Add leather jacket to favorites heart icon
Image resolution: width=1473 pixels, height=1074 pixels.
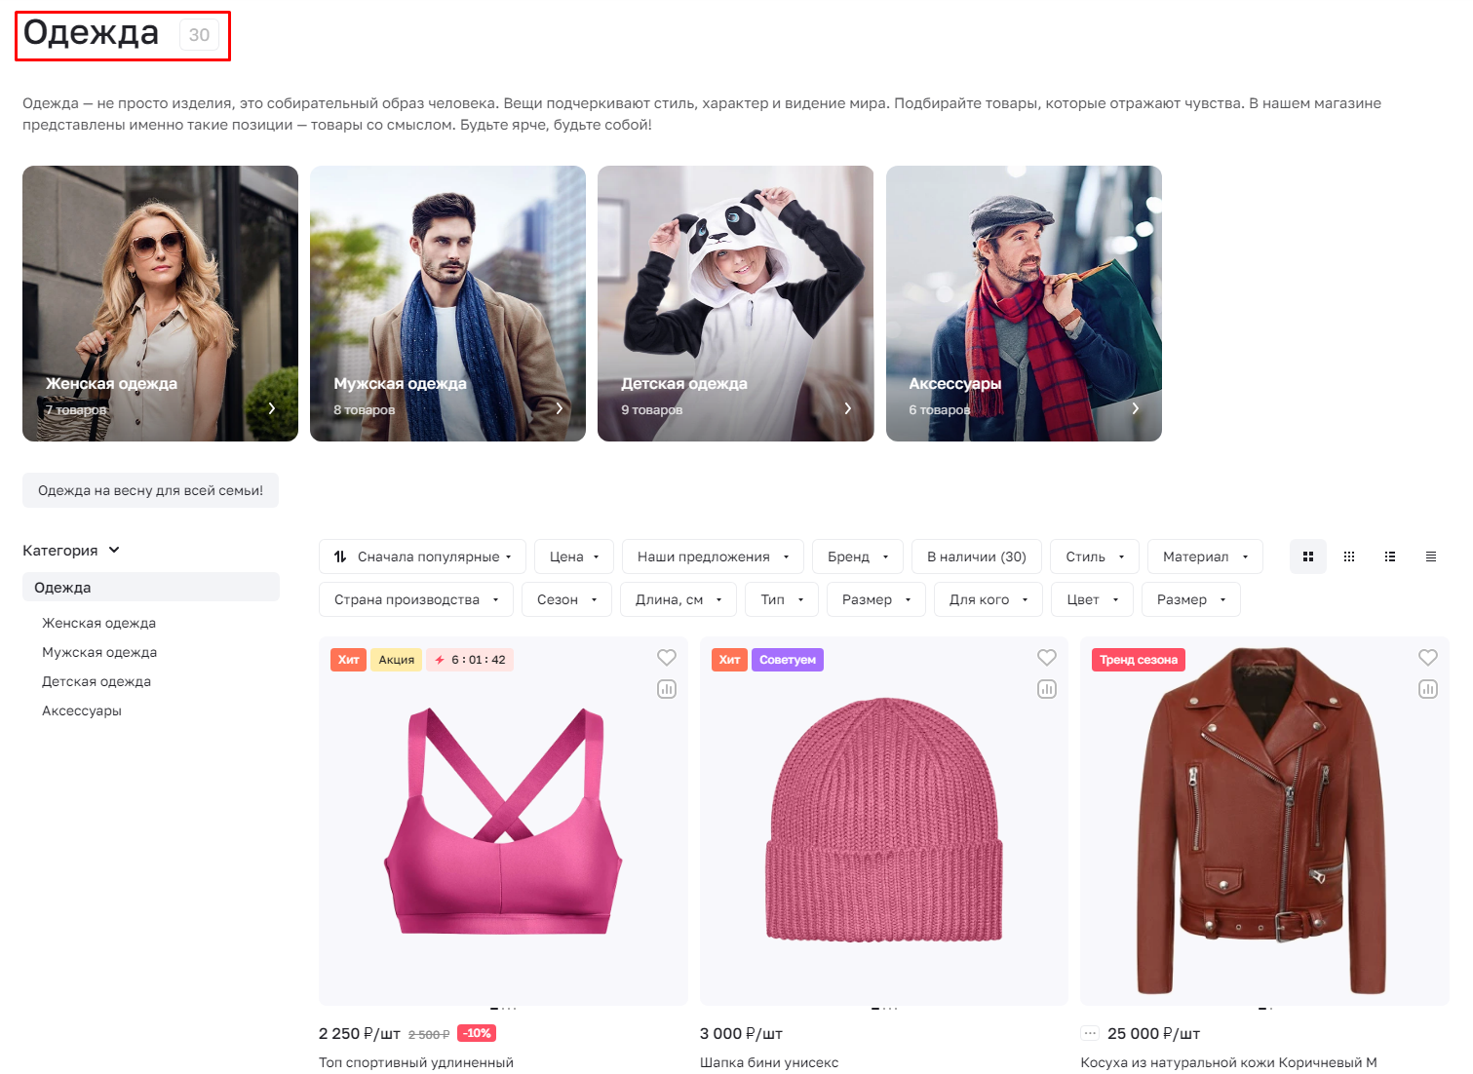(x=1428, y=658)
